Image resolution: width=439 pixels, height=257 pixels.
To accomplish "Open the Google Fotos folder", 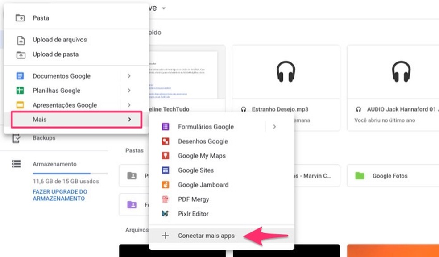I will pos(393,175).
